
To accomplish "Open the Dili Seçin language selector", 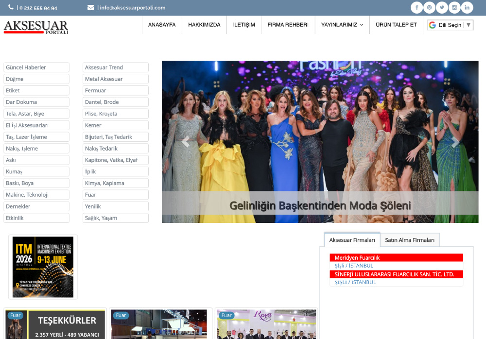I will [450, 25].
